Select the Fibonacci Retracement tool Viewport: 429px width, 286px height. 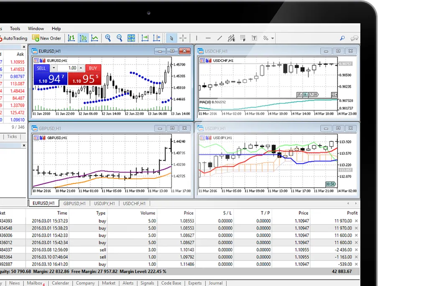243,38
